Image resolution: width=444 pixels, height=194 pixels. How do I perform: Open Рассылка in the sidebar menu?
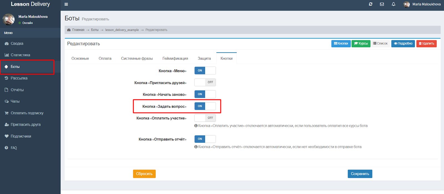[x=19, y=78]
